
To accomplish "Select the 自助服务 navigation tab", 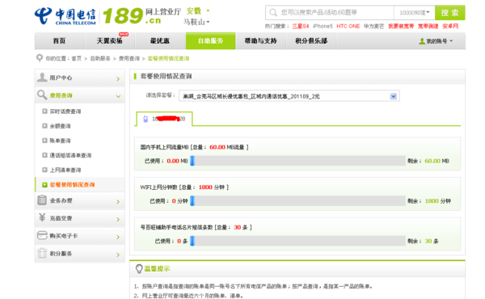I will coord(211,41).
